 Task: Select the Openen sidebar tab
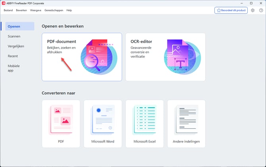14,27
